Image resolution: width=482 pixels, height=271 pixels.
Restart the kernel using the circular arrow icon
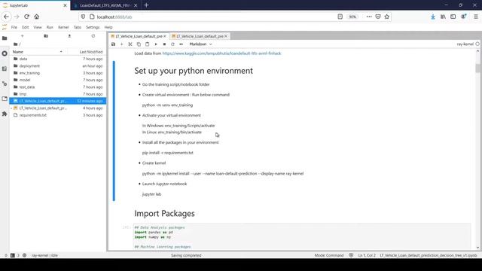172,44
